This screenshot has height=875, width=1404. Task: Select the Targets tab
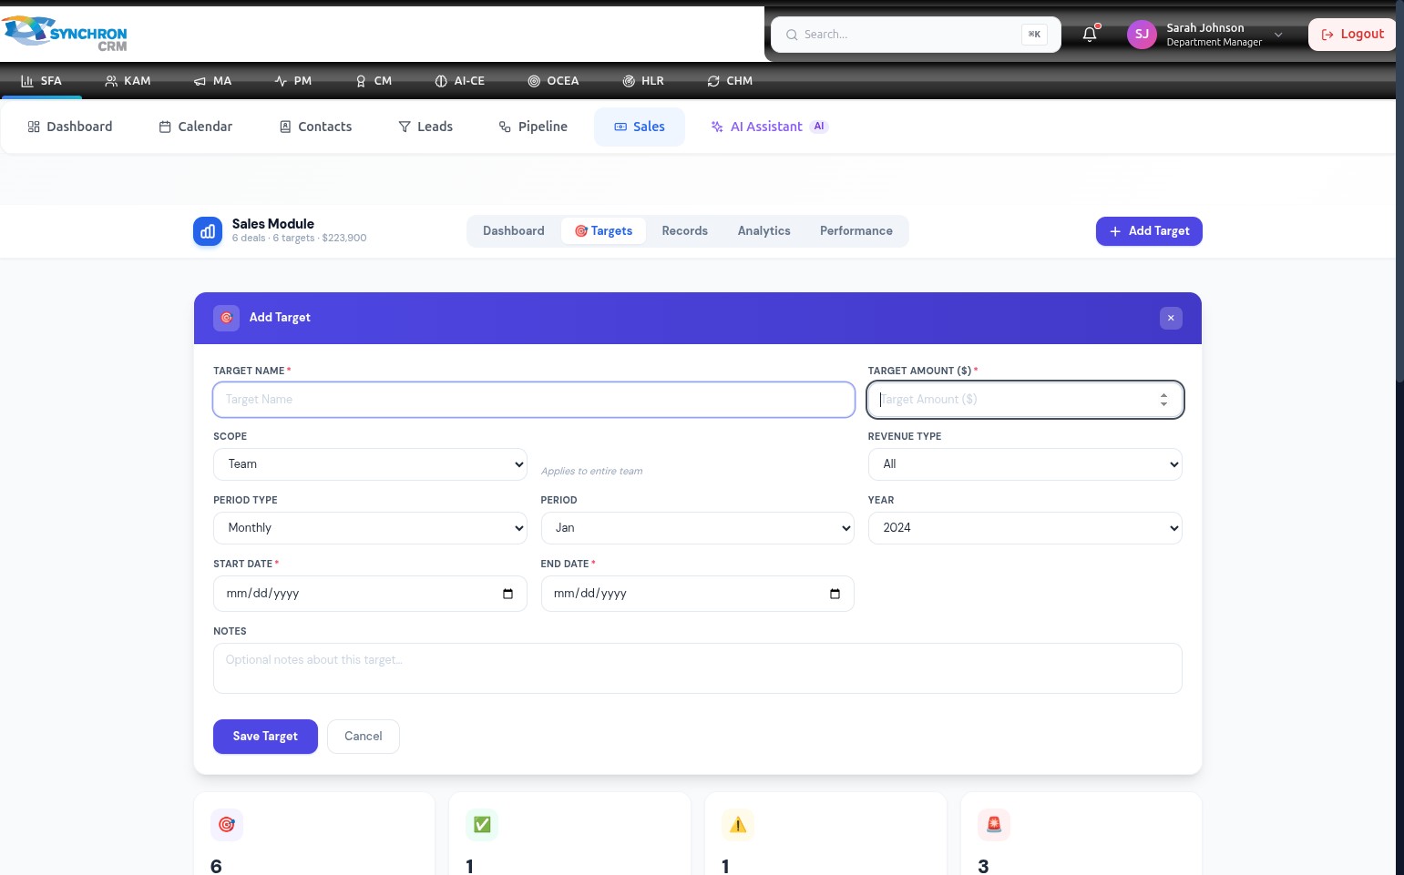click(x=603, y=231)
